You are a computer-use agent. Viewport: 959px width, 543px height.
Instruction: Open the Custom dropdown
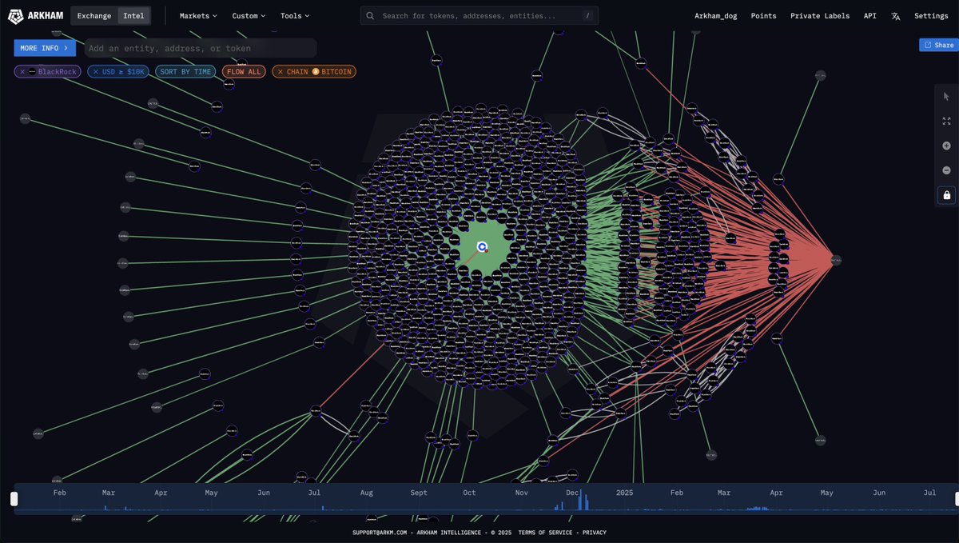249,16
